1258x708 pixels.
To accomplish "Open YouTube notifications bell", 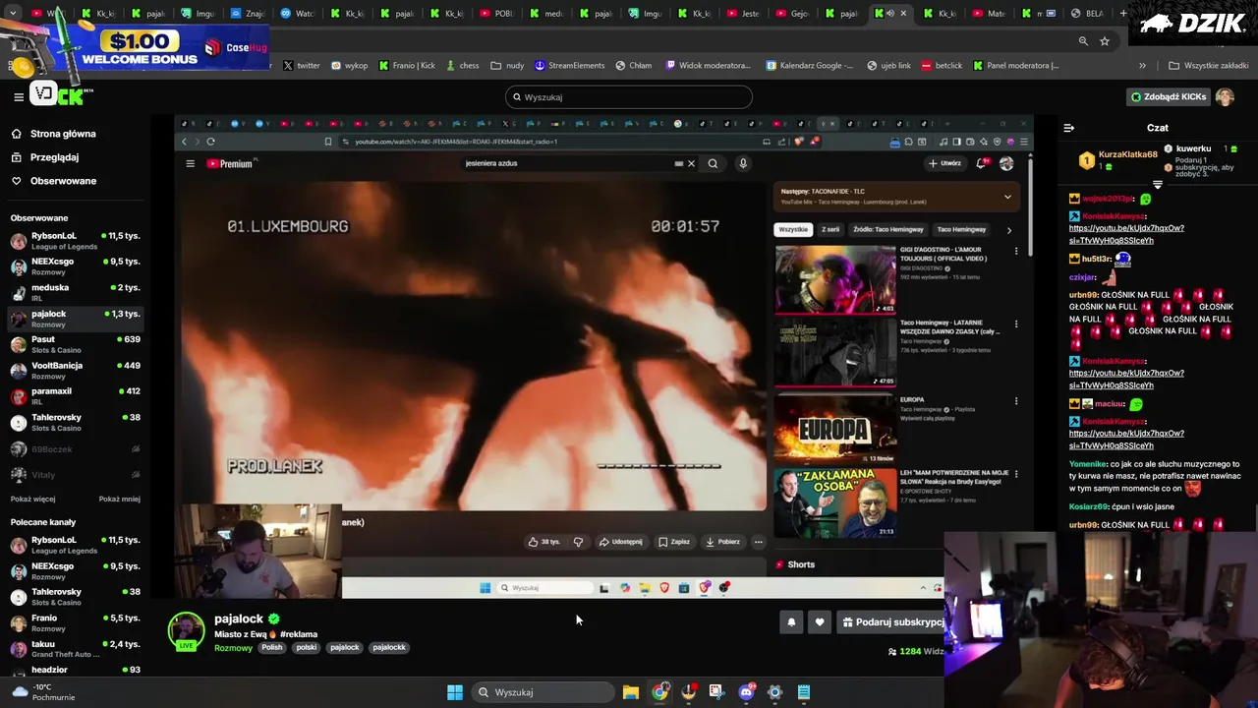I will tap(982, 163).
